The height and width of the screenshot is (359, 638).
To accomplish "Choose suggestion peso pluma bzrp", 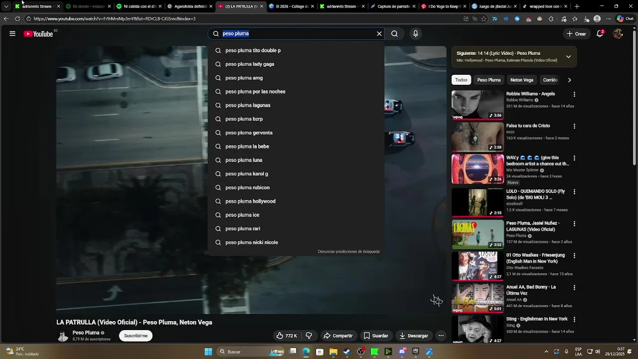I will 296,119.
